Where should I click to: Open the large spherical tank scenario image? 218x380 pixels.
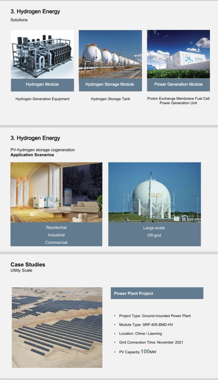tap(155, 192)
